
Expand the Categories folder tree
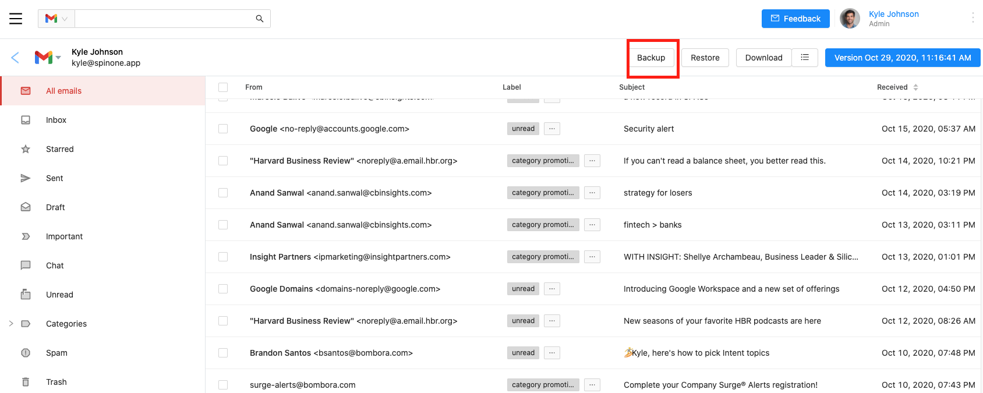click(11, 324)
